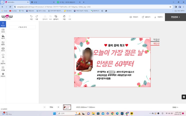The width and height of the screenshot is (186, 116).
Task: Select the 도형 (Shapes) heart icon
Action: pyautogui.click(x=3, y=56)
